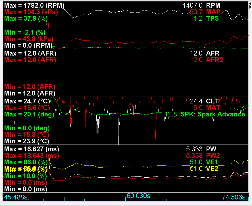Select the SPK: Spark Advance label
This screenshot has height=206, width=252.
213,114
